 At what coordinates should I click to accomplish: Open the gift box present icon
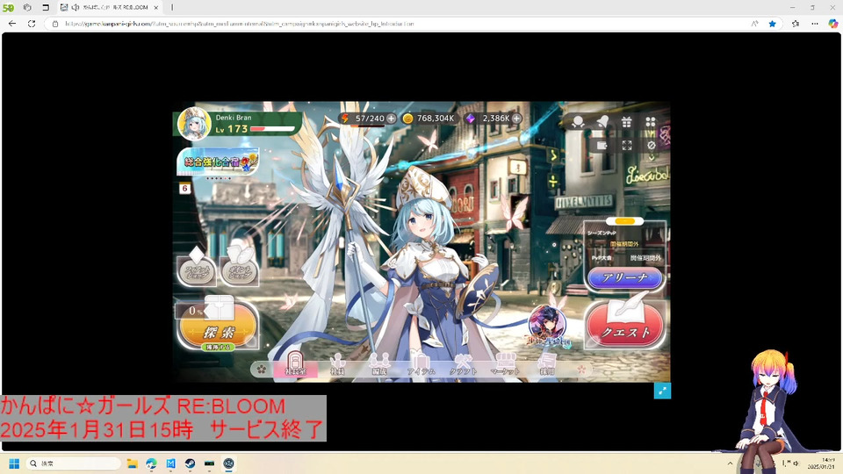click(626, 122)
